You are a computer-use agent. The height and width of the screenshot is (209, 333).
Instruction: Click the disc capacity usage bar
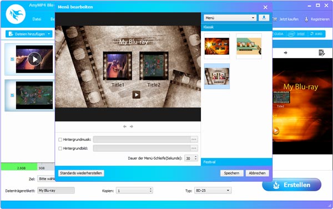click(x=28, y=166)
